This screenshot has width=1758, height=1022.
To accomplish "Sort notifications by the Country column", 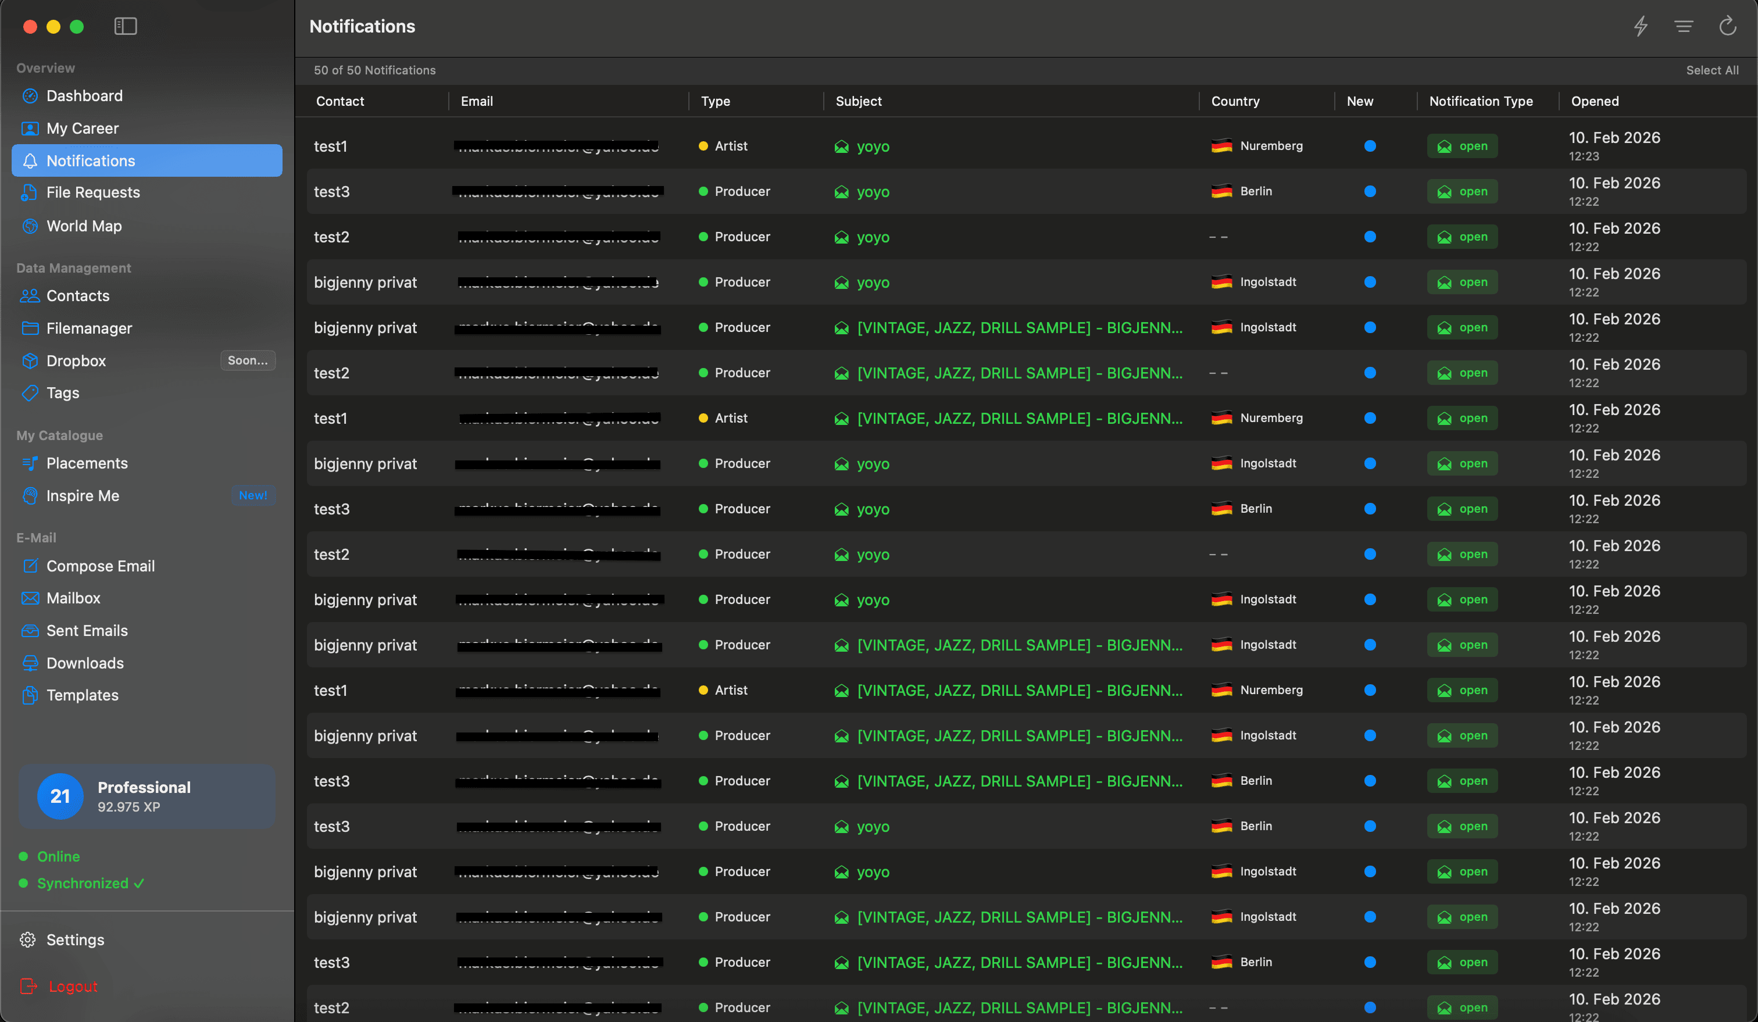I will click(x=1235, y=101).
